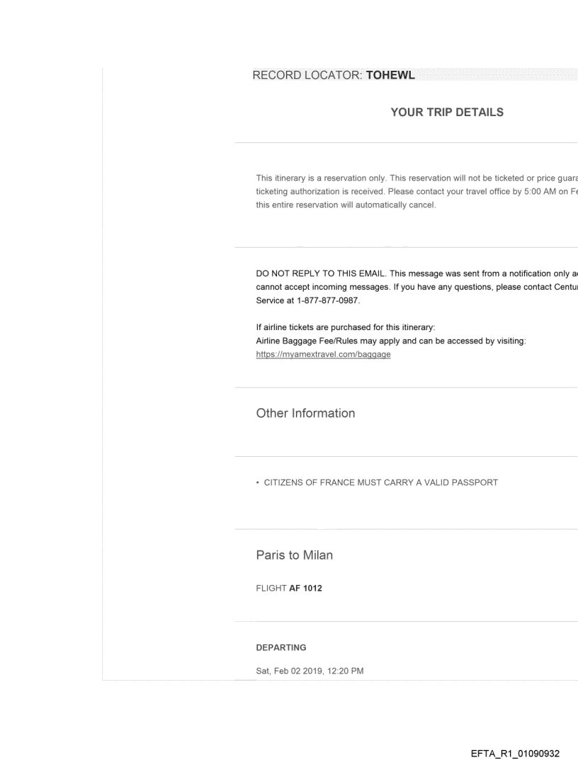Open the myamextravel.com baggage link
Screen dimensions: 578x760
(x=323, y=354)
